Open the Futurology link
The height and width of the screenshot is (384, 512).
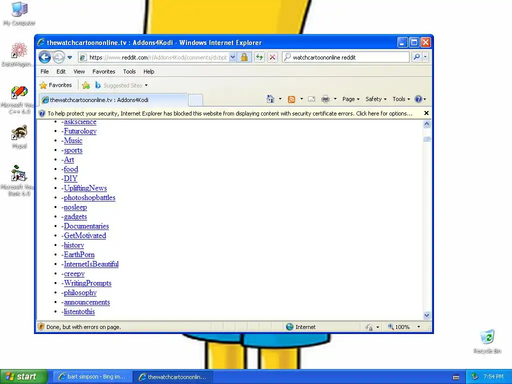click(80, 131)
